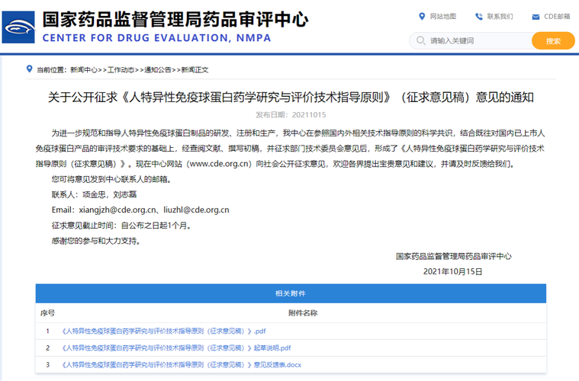Download attachment 2 起草说明.pdf

tap(176, 347)
